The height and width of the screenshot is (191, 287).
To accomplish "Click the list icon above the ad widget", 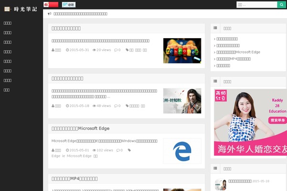I will pyautogui.click(x=215, y=81).
